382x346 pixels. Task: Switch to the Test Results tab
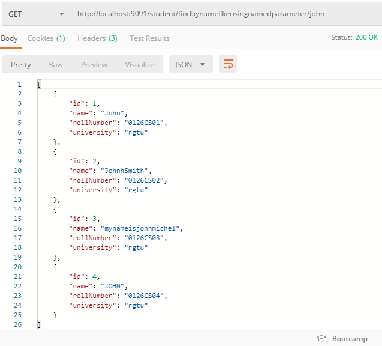tap(149, 38)
